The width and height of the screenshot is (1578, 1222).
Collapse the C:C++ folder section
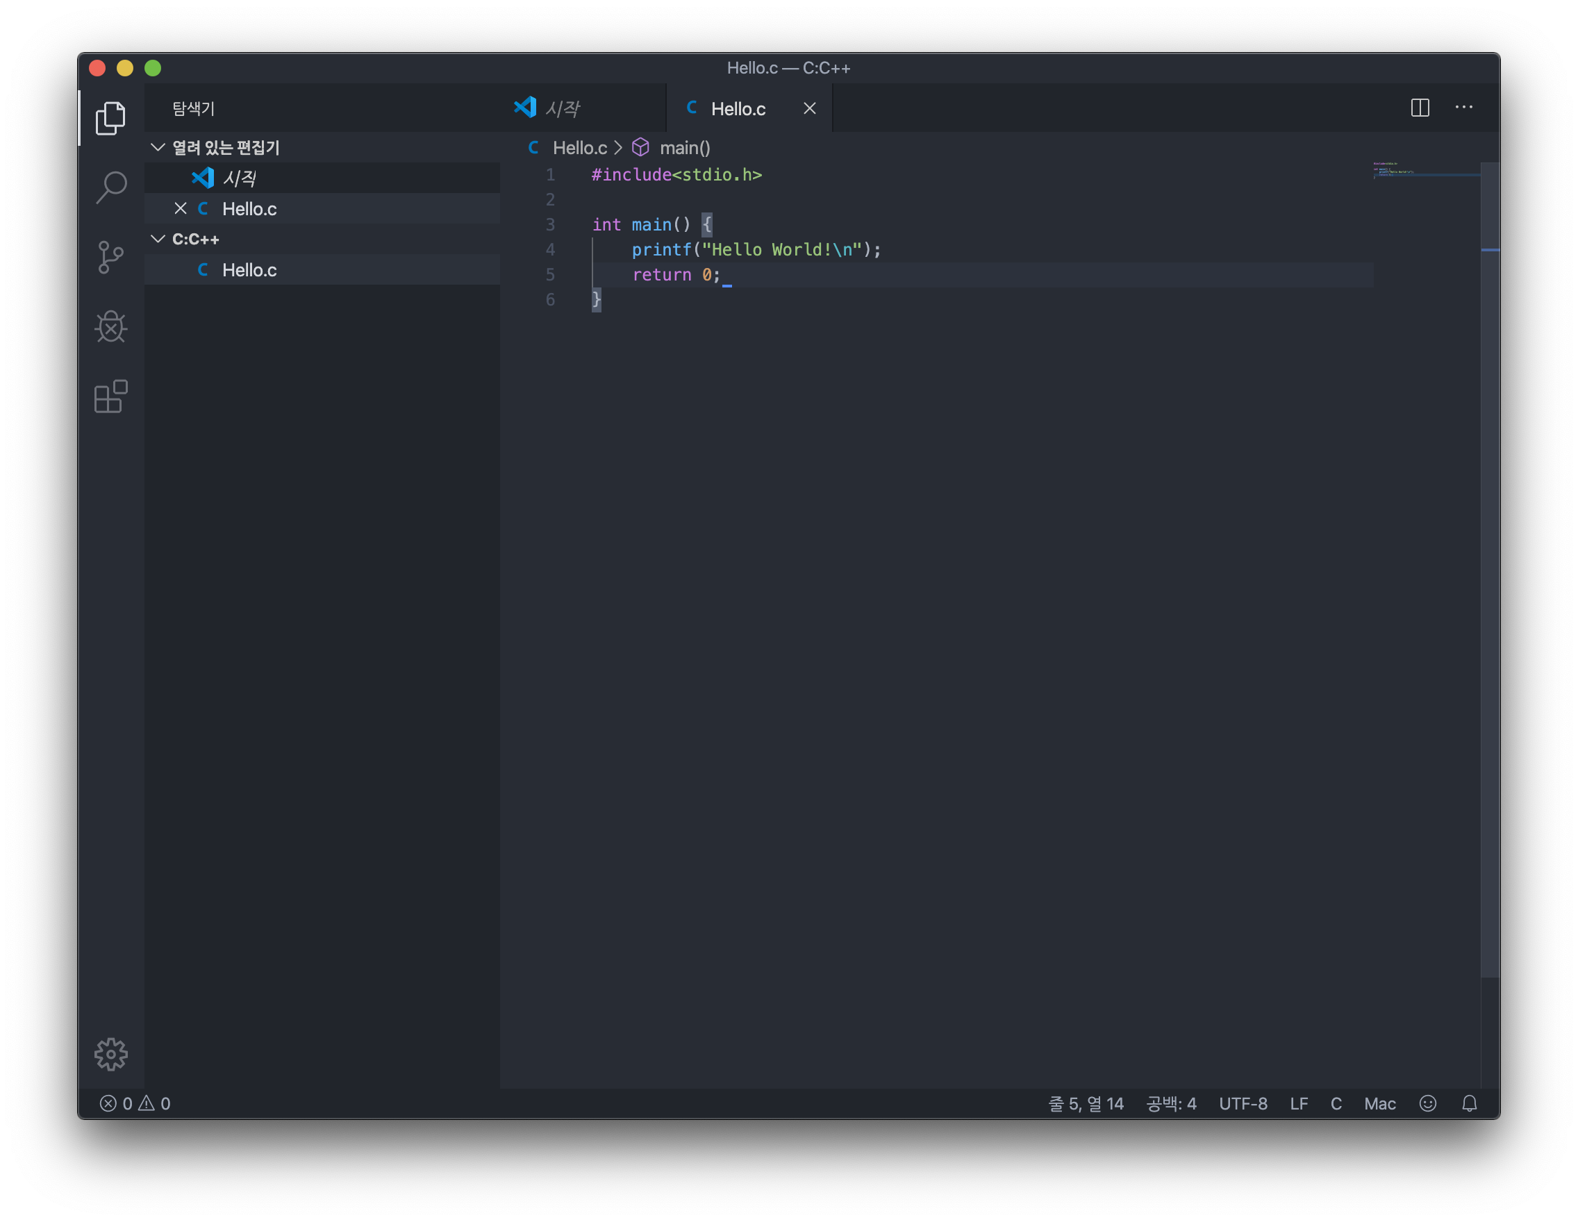coord(195,239)
